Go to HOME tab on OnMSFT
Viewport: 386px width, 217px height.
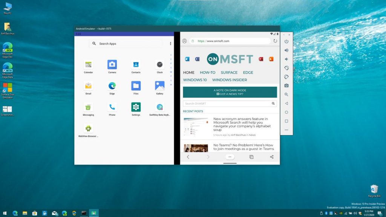(188, 73)
